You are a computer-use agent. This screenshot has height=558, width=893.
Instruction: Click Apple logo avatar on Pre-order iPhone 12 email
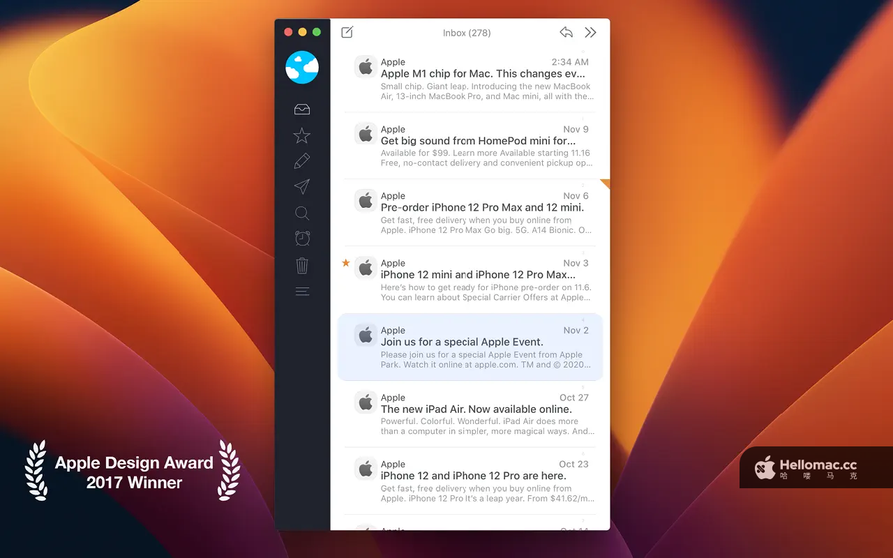366,201
